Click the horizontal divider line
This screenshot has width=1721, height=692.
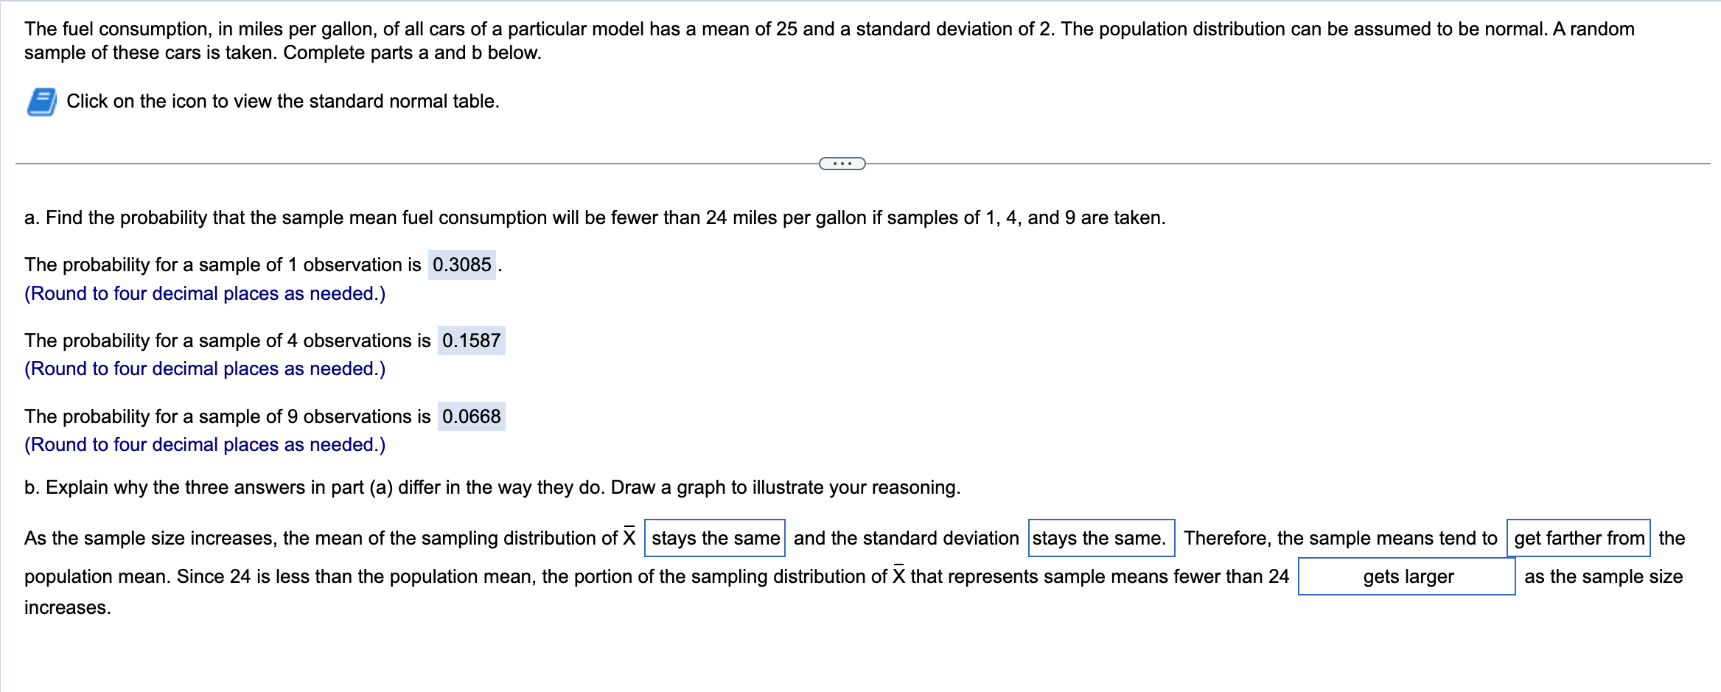[442, 162]
